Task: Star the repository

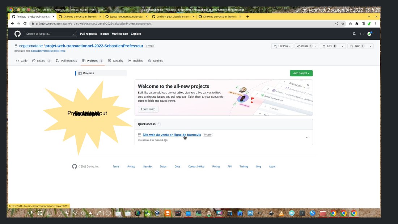Action: (357, 46)
